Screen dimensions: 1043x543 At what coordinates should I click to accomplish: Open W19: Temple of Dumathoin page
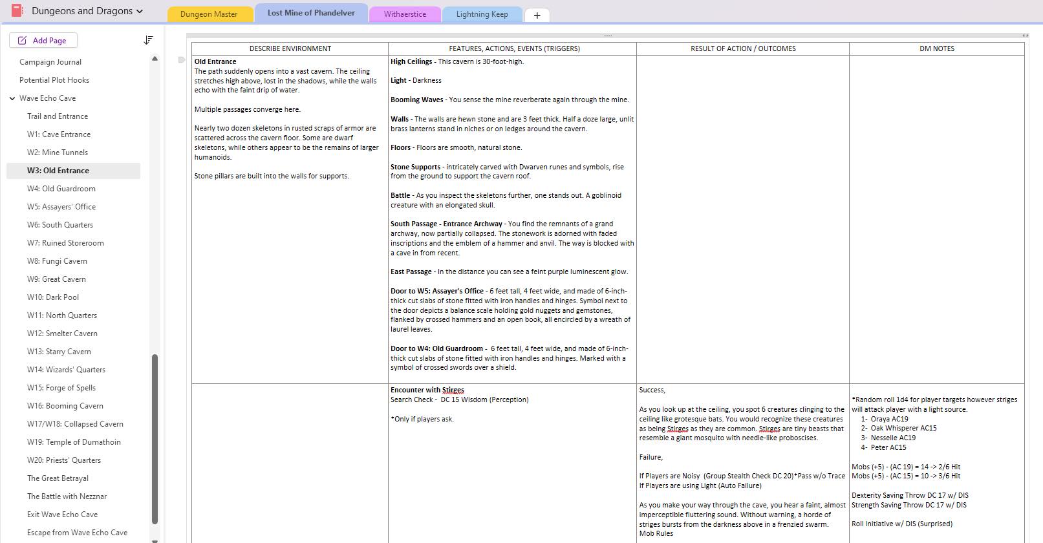[x=74, y=442]
